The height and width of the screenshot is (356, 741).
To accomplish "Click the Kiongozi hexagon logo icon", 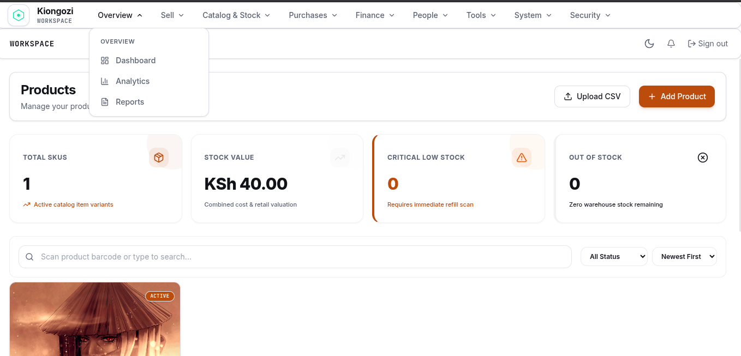I will coord(19,15).
